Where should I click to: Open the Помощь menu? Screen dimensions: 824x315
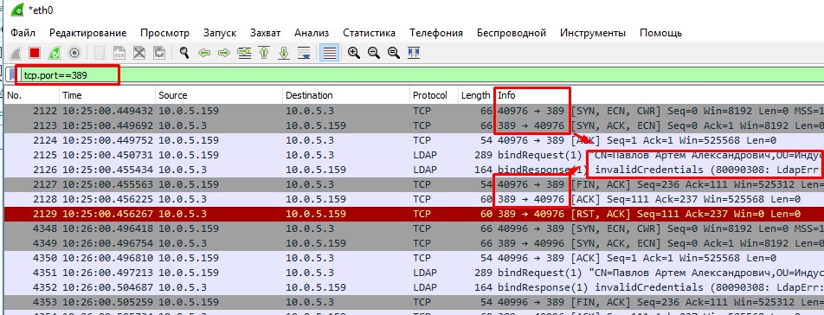660,33
